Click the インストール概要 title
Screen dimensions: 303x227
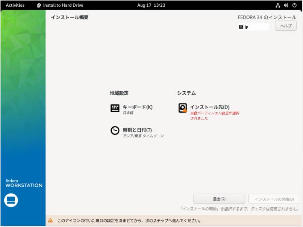tap(70, 17)
